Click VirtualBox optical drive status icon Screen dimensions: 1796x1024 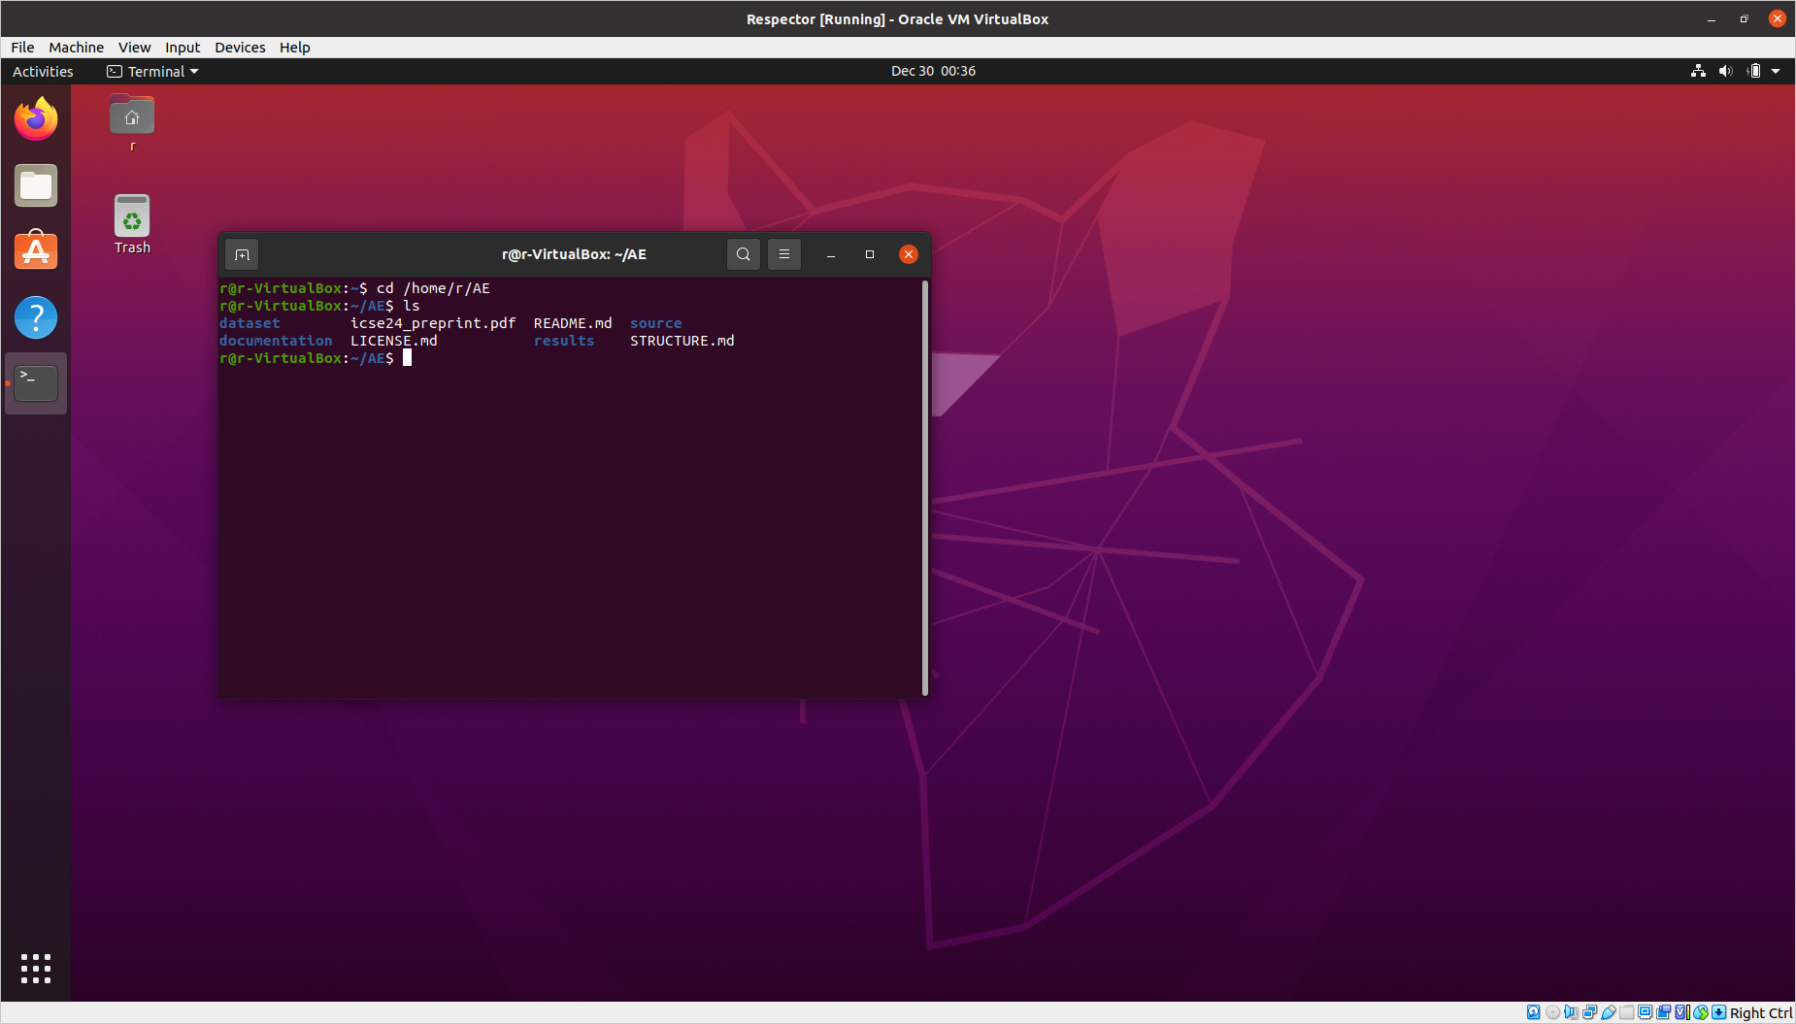tap(1552, 1012)
